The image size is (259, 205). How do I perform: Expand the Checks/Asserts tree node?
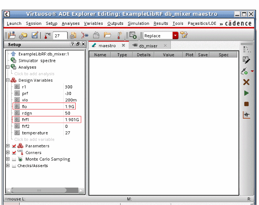8,166
